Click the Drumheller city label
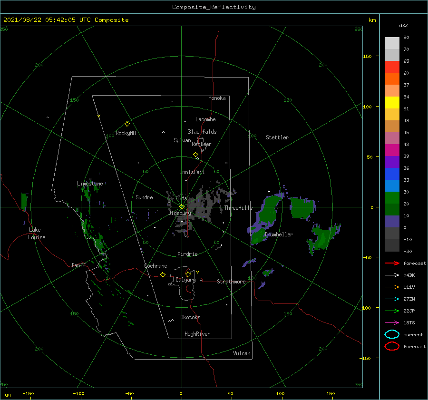Viewport: 428px width, 400px height. tap(279, 234)
